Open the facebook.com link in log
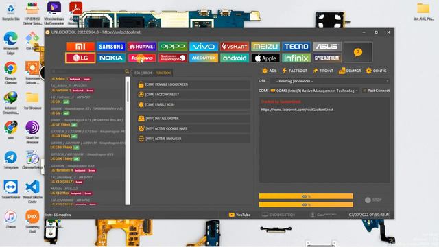 coord(297,110)
